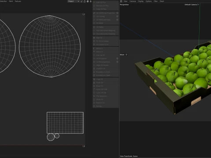
Task: Open settings gear for UV Rectangularize
Action: point(117,62)
